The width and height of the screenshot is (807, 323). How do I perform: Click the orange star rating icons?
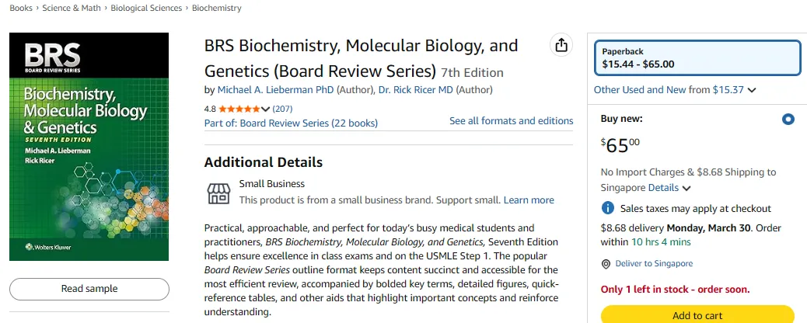pyautogui.click(x=244, y=109)
